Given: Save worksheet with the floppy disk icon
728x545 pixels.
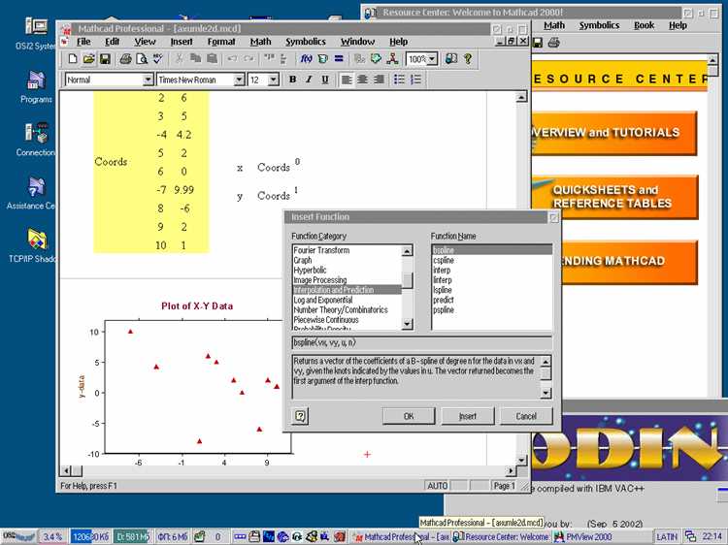Looking at the screenshot, I should 106,59.
